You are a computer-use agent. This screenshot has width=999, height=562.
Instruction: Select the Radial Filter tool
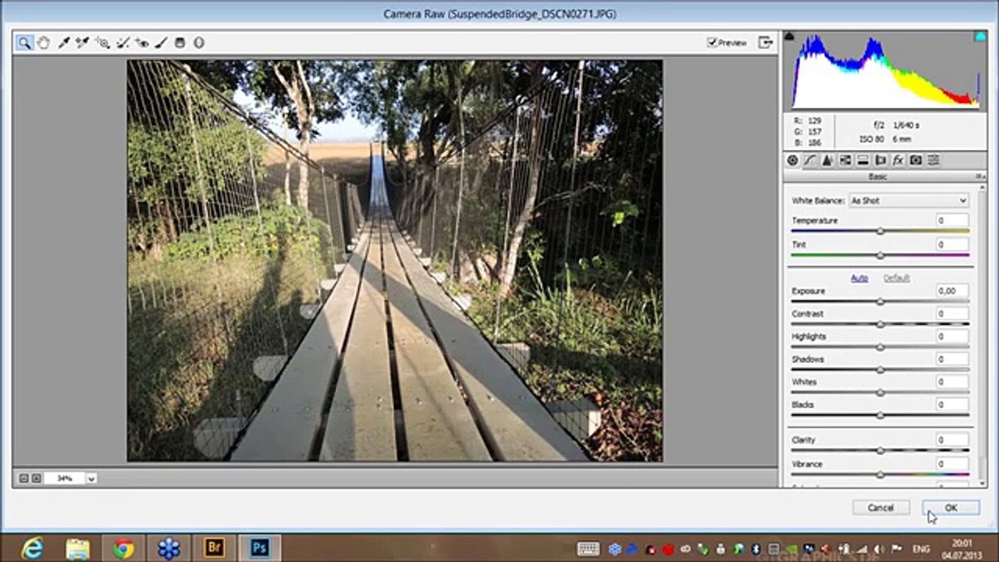(199, 43)
